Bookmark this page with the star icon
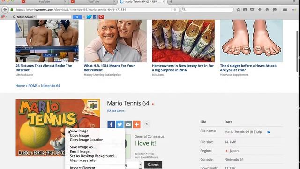The image size is (300, 169). tap(238, 9)
